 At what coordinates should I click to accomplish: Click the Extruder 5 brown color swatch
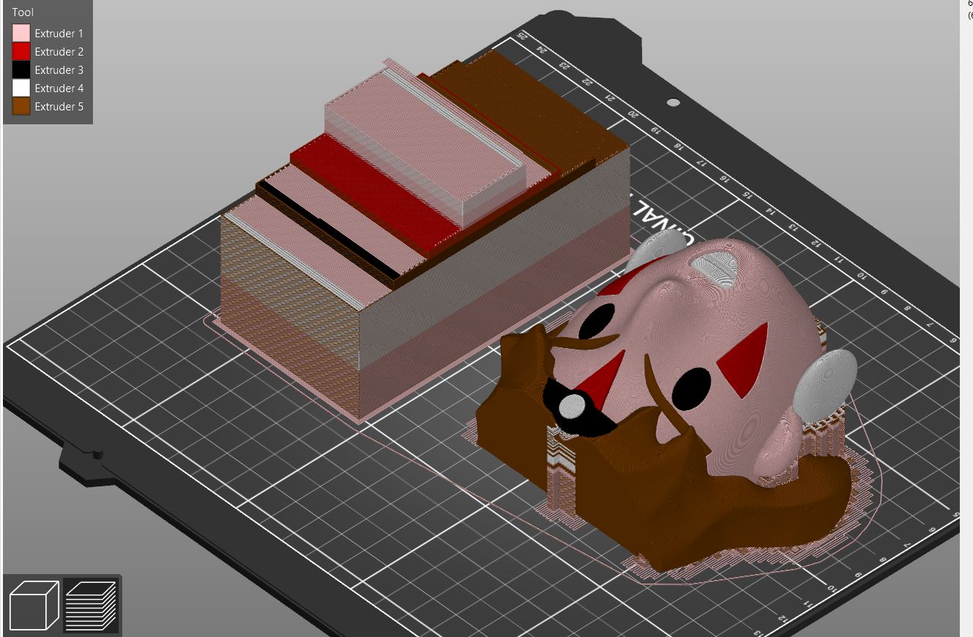[x=21, y=106]
